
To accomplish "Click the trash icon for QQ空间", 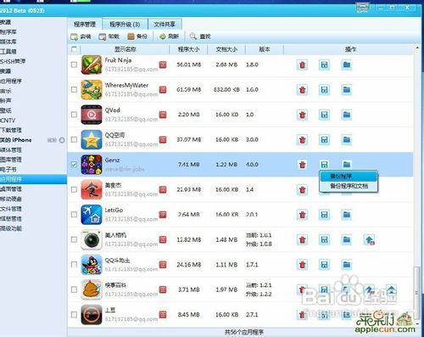I will coord(302,140).
